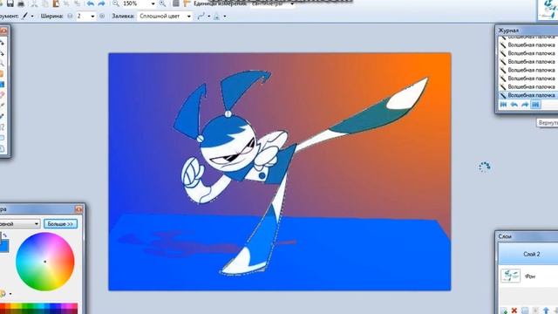
Task: Click the Больше >> button
Action: [60, 223]
